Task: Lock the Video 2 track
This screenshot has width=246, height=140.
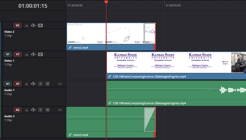Action: 27,25
